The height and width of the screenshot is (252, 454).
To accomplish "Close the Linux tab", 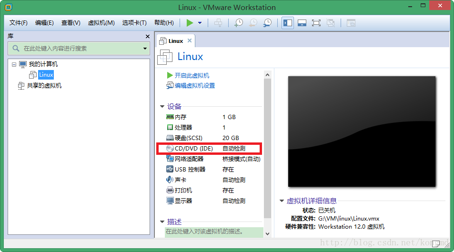I will click(x=190, y=40).
